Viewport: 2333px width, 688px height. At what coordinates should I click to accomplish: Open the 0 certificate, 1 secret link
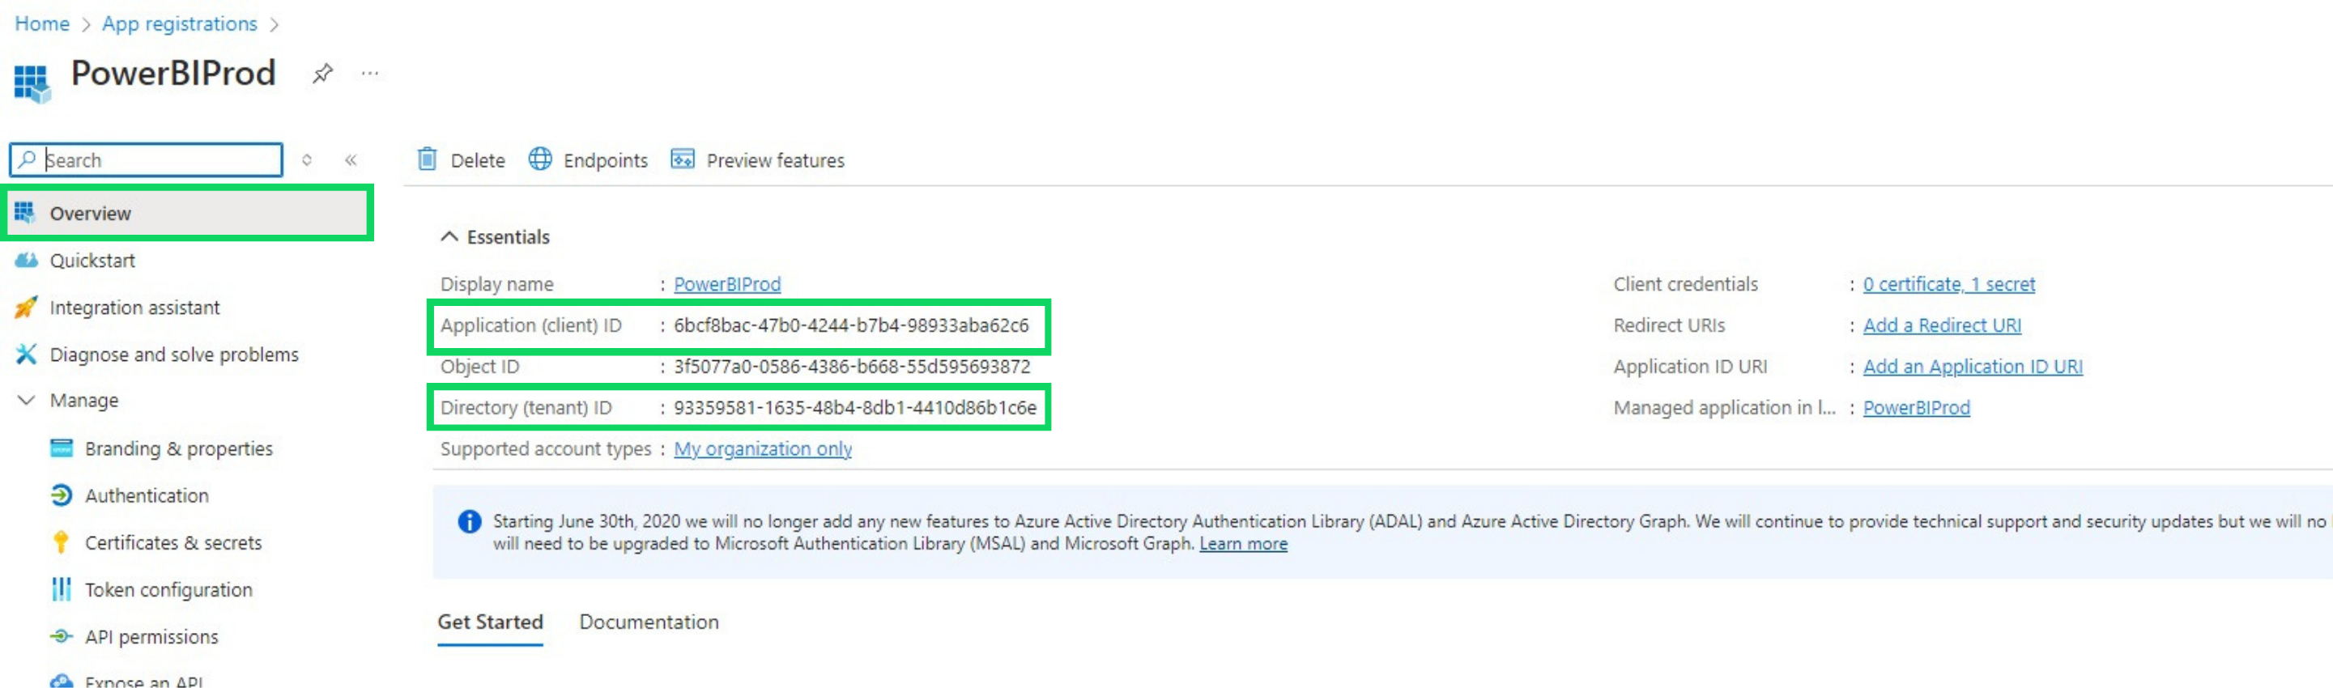click(x=1948, y=284)
